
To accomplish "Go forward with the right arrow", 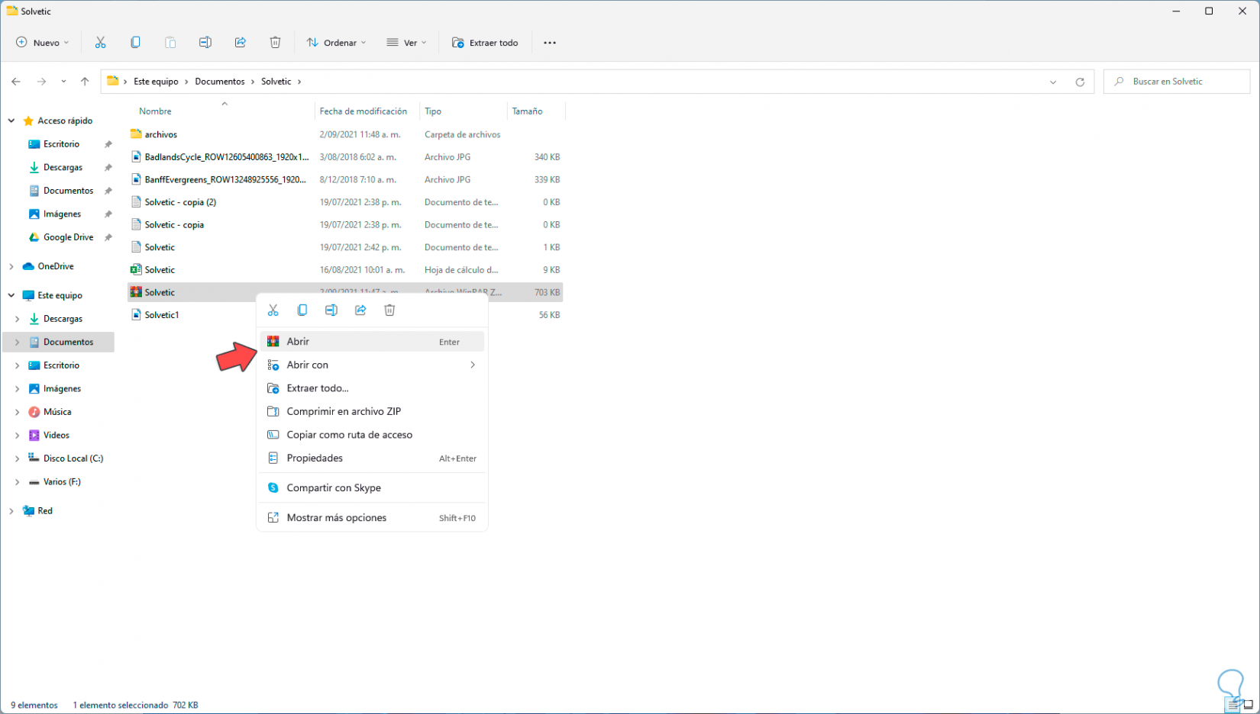I will [41, 82].
